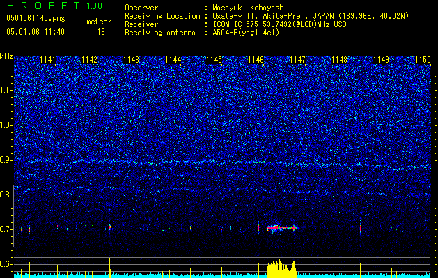Image resolution: width=438 pixels, height=278 pixels.
Task: Select the version number 1.0.0
Action: click(94, 6)
